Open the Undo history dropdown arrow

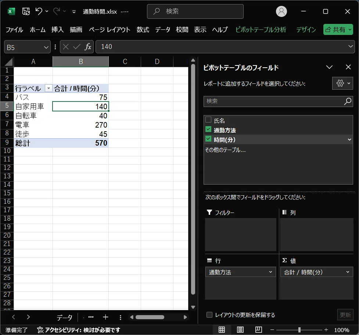47,11
